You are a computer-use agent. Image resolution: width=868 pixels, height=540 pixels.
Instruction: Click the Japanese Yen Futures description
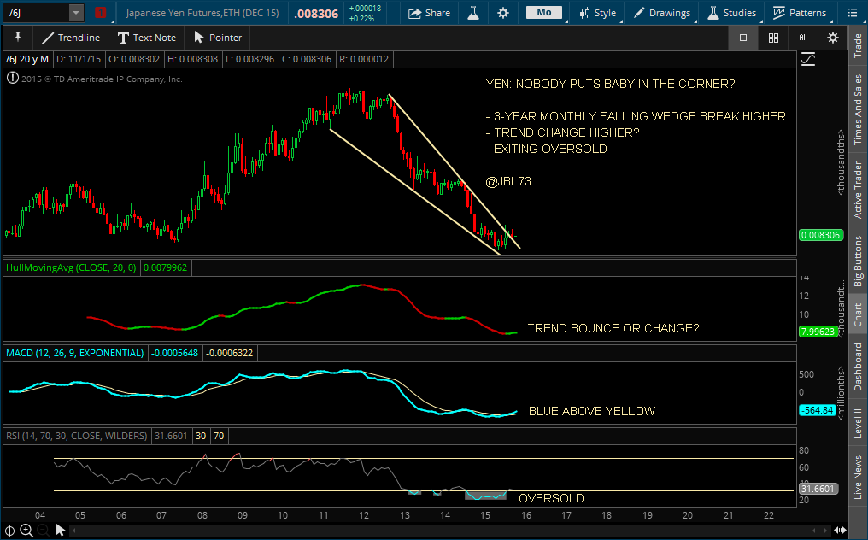pos(202,13)
